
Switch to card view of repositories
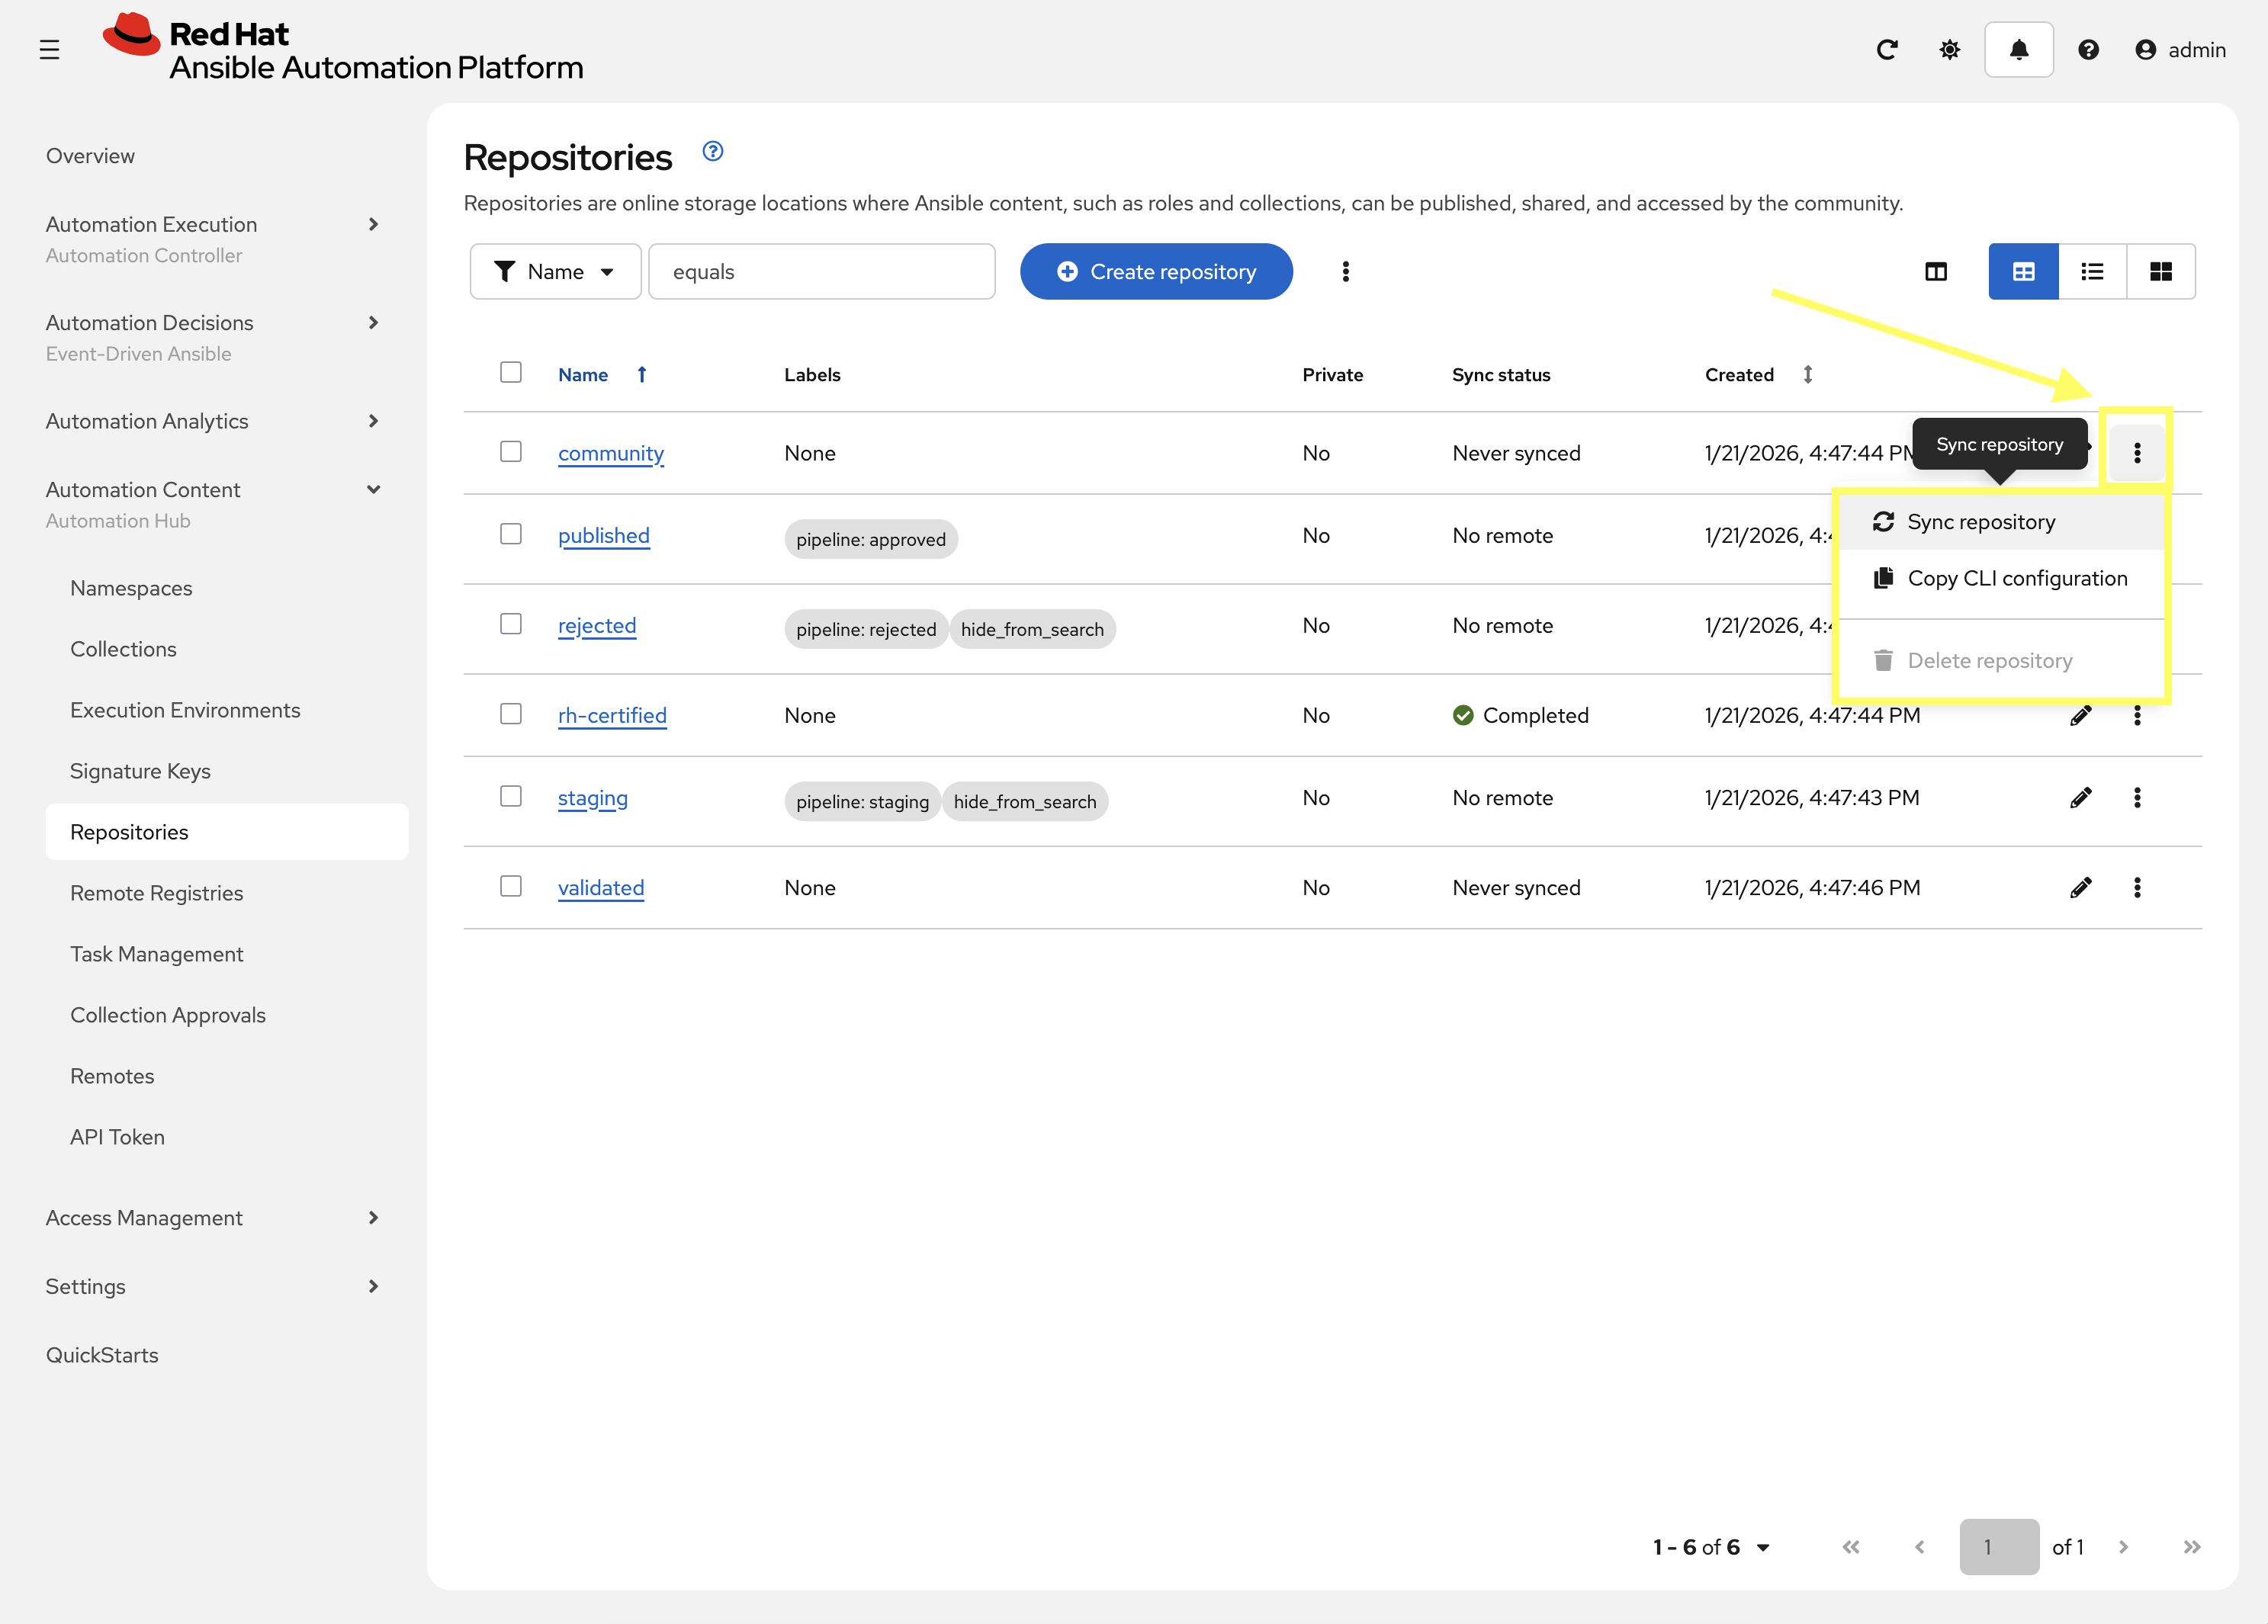tap(2162, 271)
